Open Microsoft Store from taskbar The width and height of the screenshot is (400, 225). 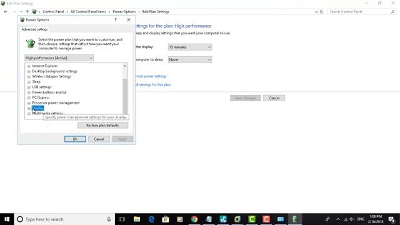click(166, 219)
